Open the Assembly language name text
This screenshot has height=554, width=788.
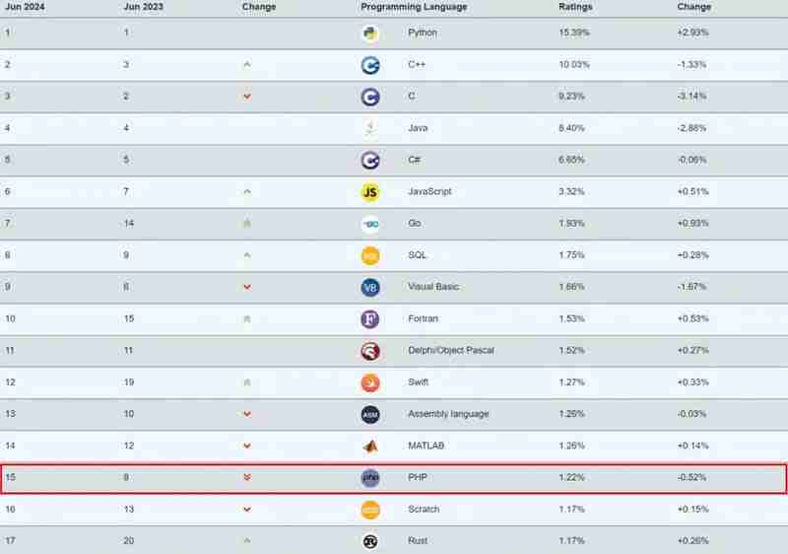448,414
